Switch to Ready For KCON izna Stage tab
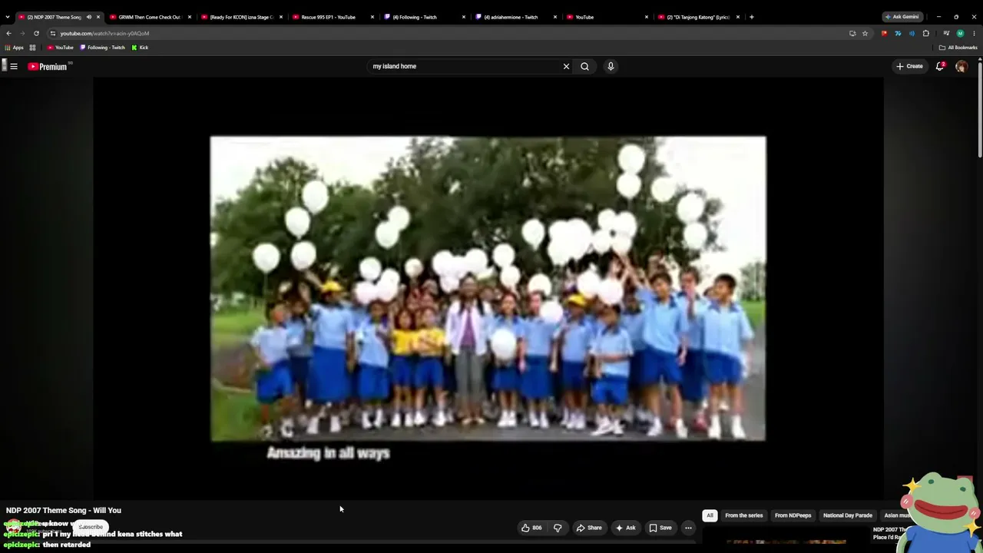 tap(241, 17)
